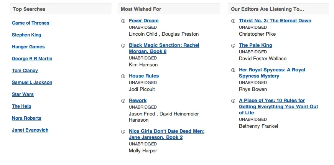The height and width of the screenshot is (165, 334).
Task: Click info icon beside Thirst No. 3
Action: coord(233,21)
